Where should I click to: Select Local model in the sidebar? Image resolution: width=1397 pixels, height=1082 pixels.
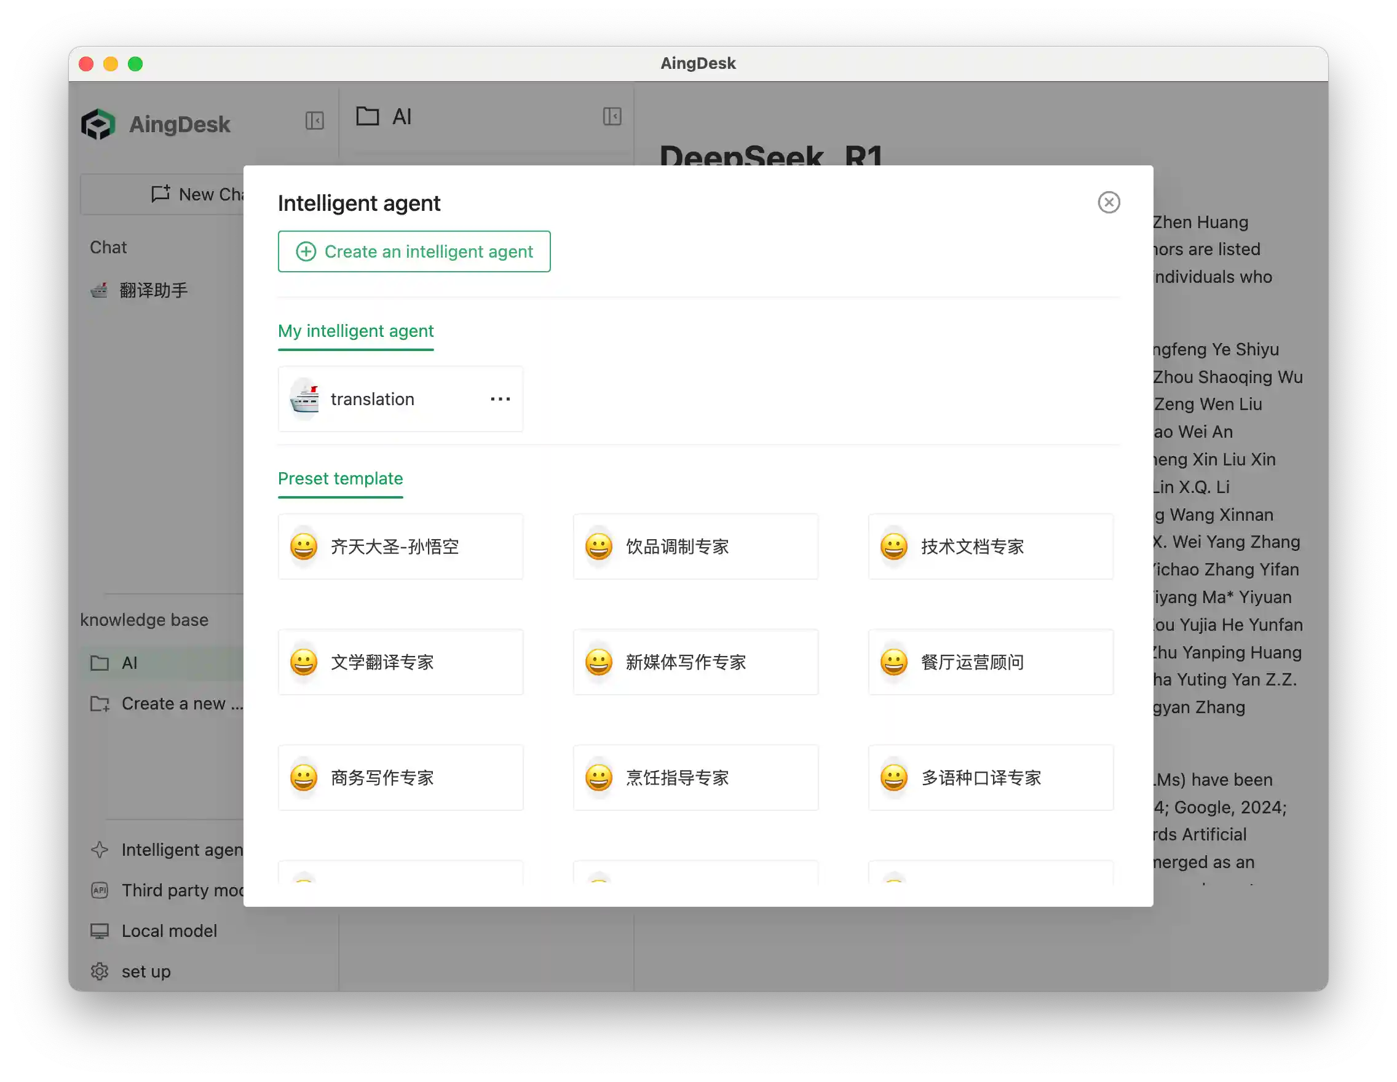(x=169, y=931)
